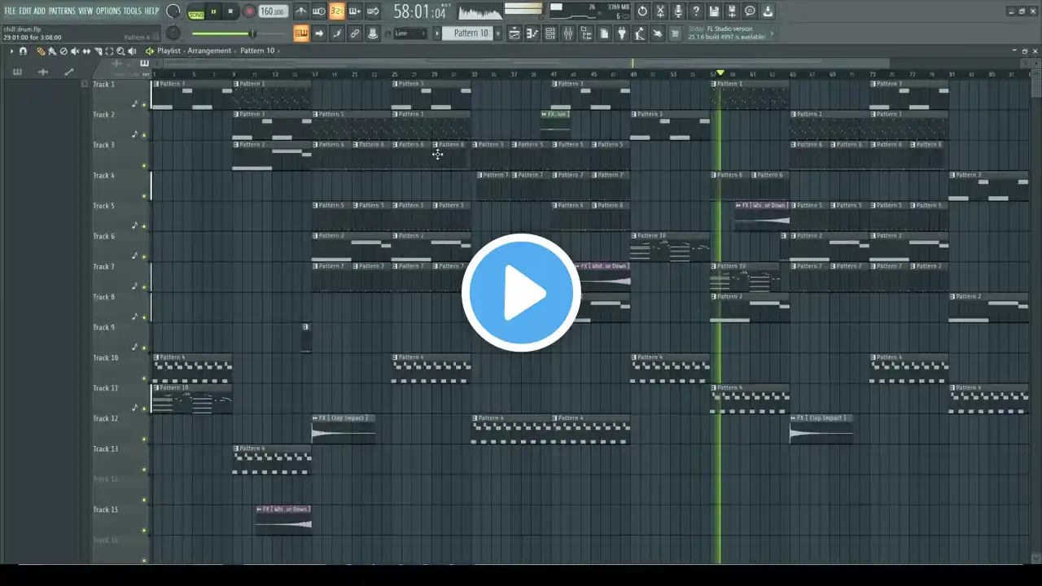The image size is (1042, 586).
Task: Select the playlist playback speaker tool
Action: click(x=132, y=51)
